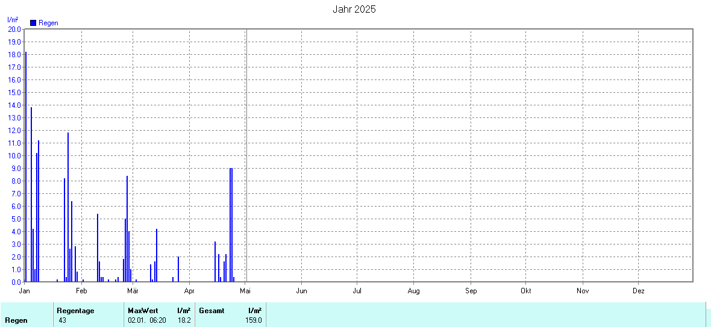Image resolution: width=711 pixels, height=327 pixels.
Task: Click the 5.0 y-axis value
Action: (16, 219)
